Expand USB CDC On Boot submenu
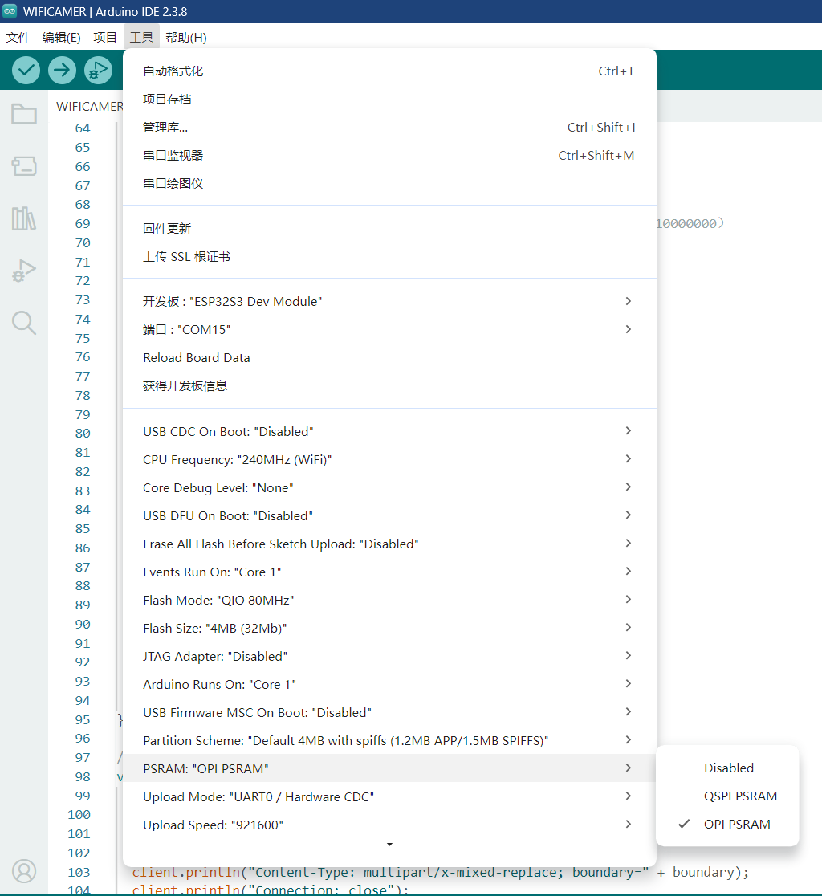This screenshot has width=822, height=896. coord(389,431)
